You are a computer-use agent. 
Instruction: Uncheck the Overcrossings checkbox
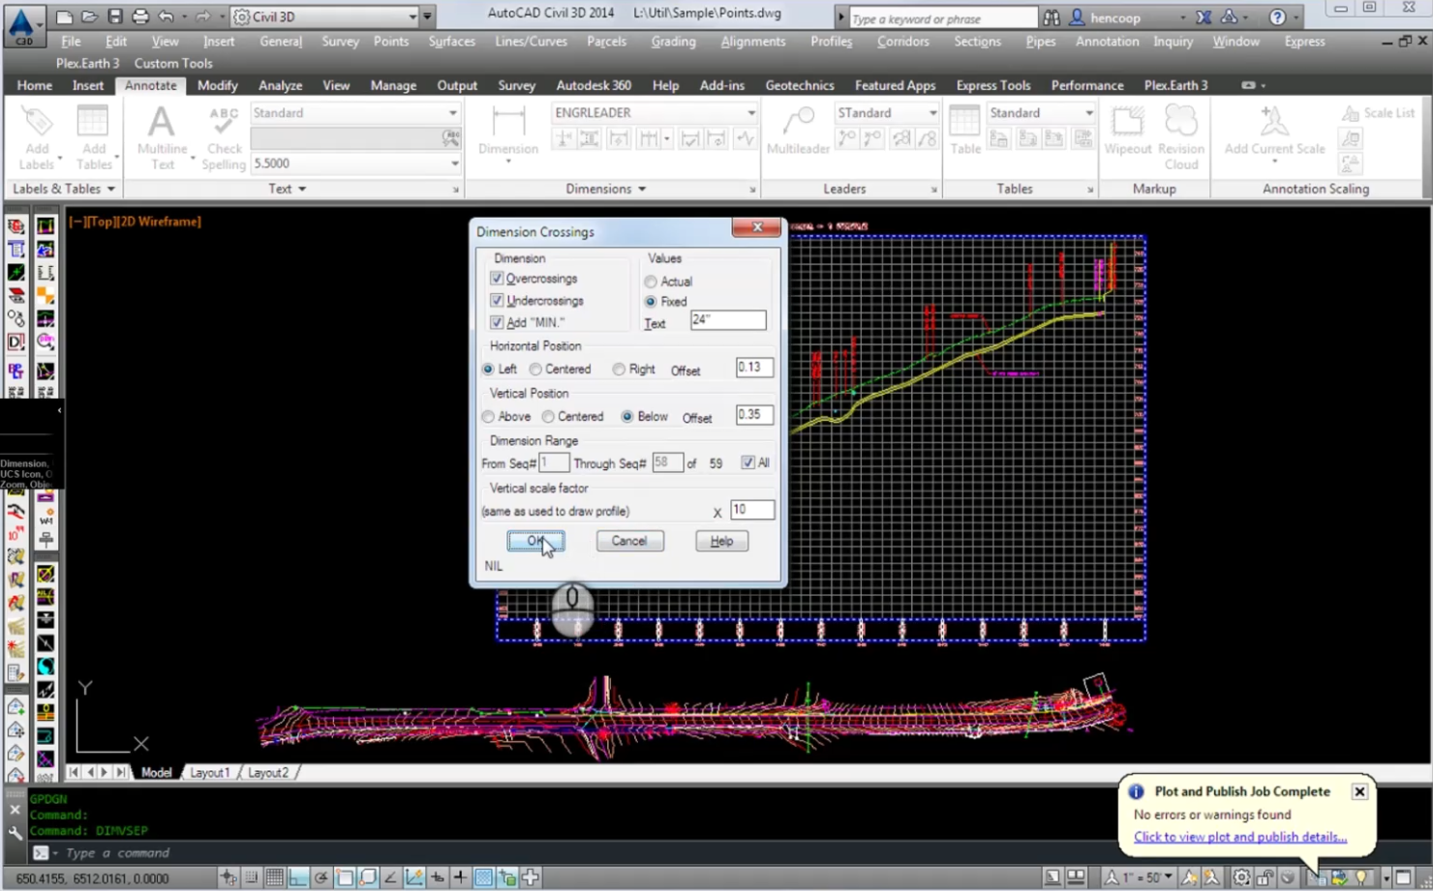point(497,279)
